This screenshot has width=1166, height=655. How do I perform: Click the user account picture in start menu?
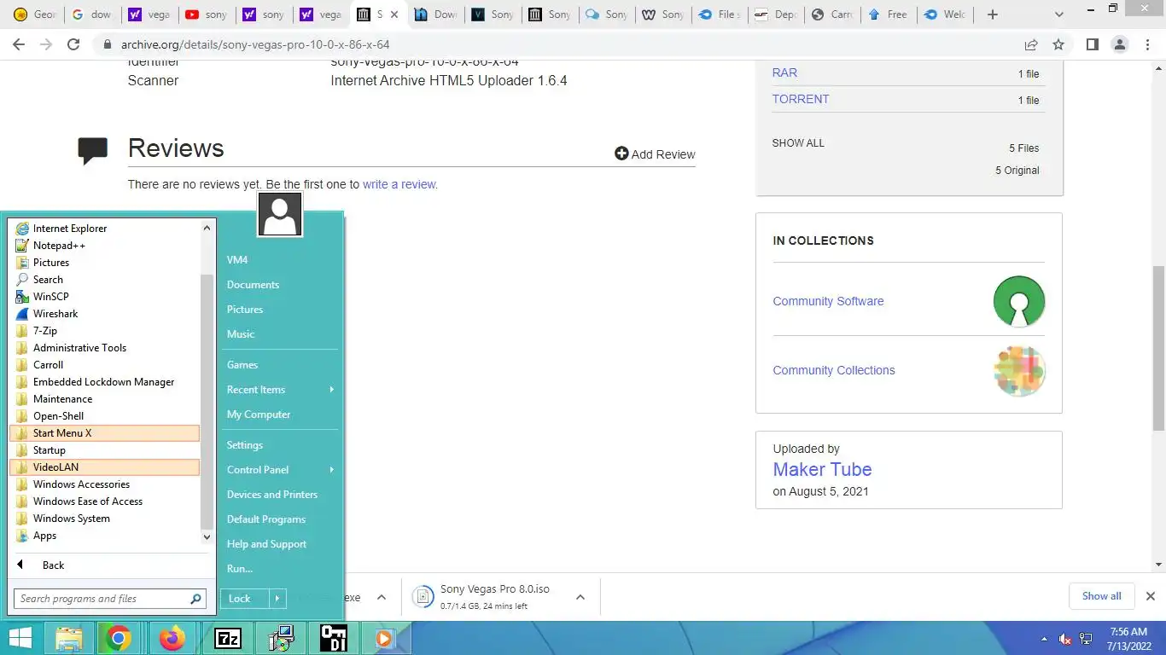click(279, 214)
